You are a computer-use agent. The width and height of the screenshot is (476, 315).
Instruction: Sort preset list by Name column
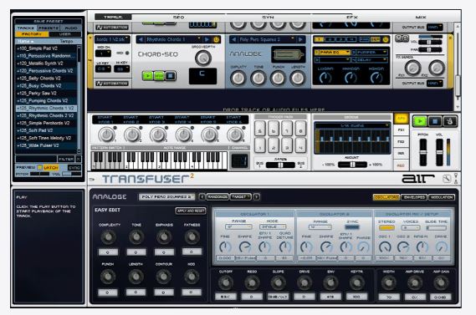[26, 41]
